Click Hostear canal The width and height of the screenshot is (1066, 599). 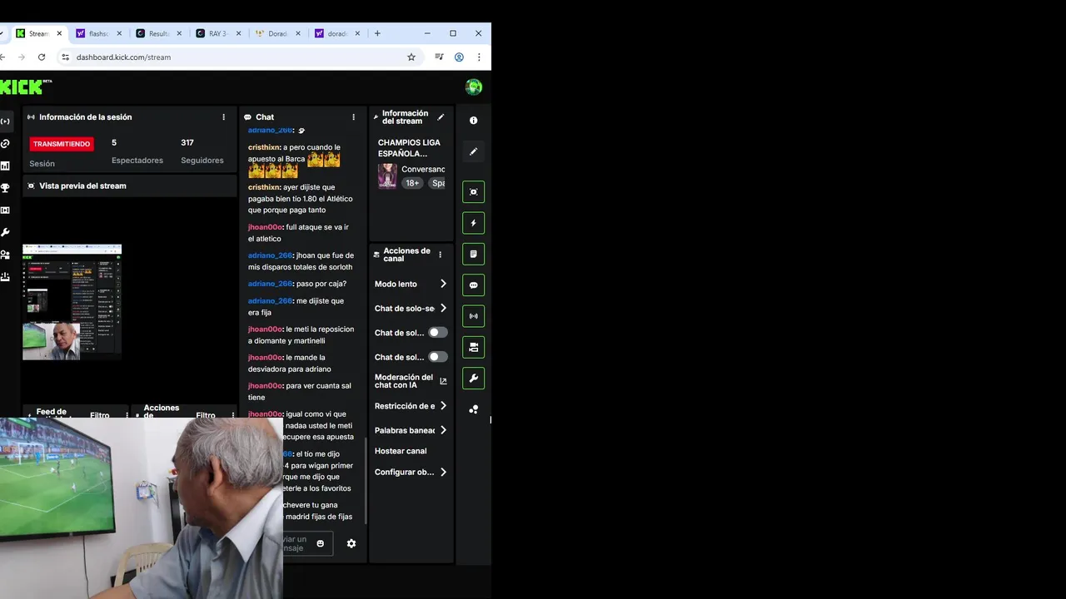(401, 451)
